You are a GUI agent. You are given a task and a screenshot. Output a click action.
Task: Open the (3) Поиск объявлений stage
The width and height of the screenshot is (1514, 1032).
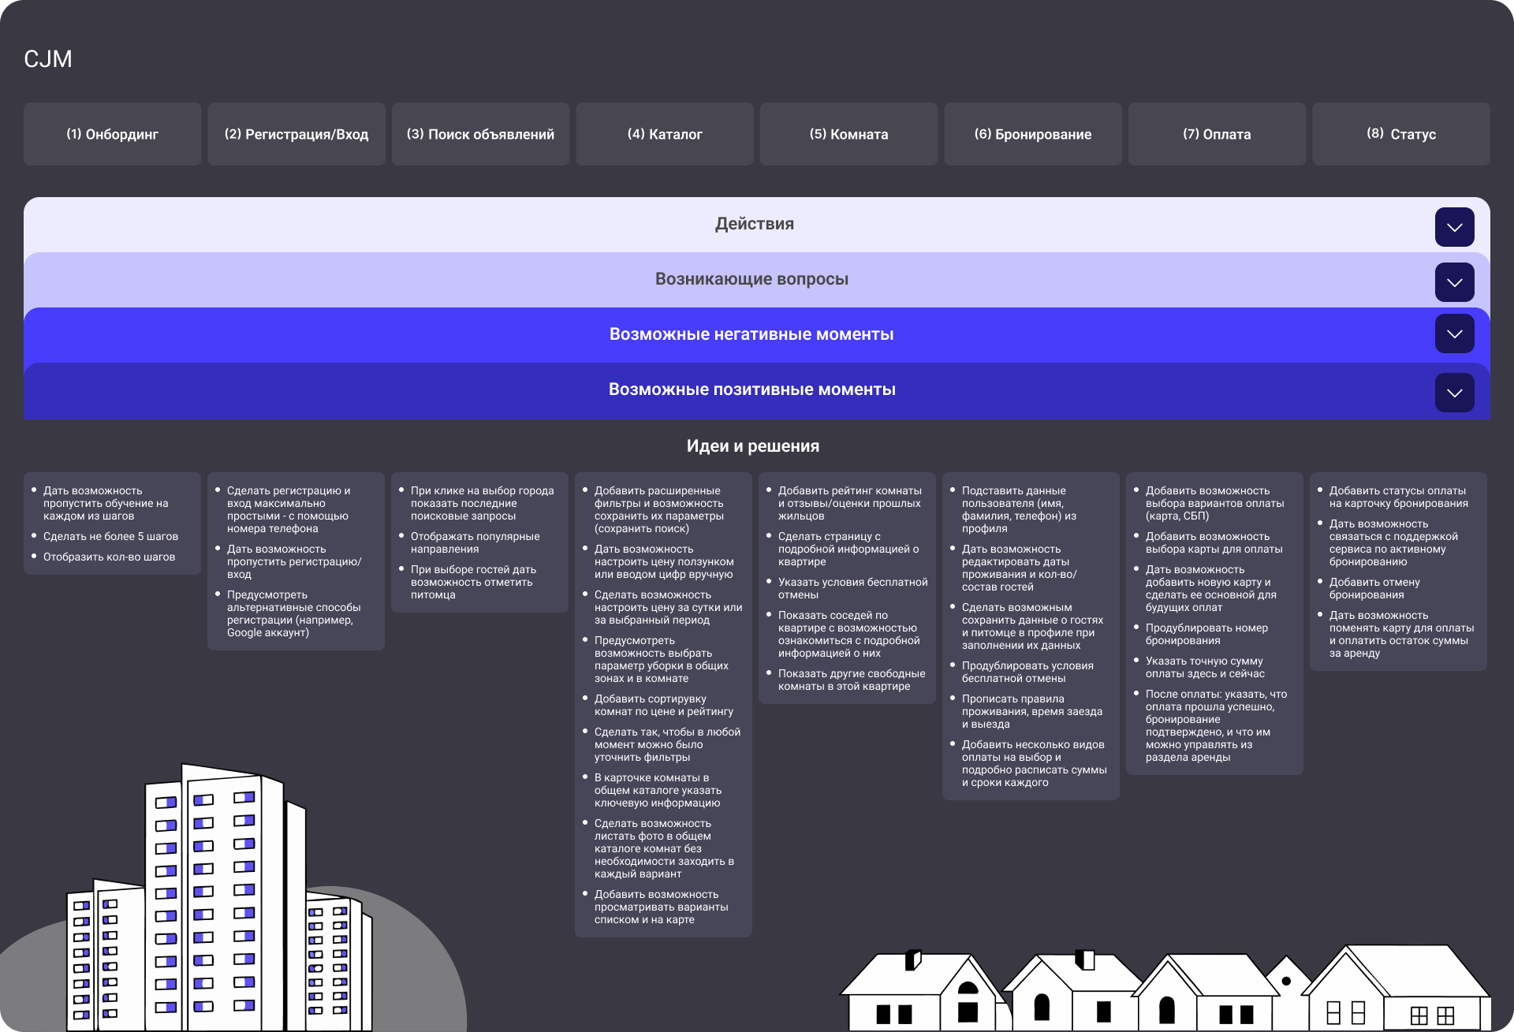click(x=480, y=134)
